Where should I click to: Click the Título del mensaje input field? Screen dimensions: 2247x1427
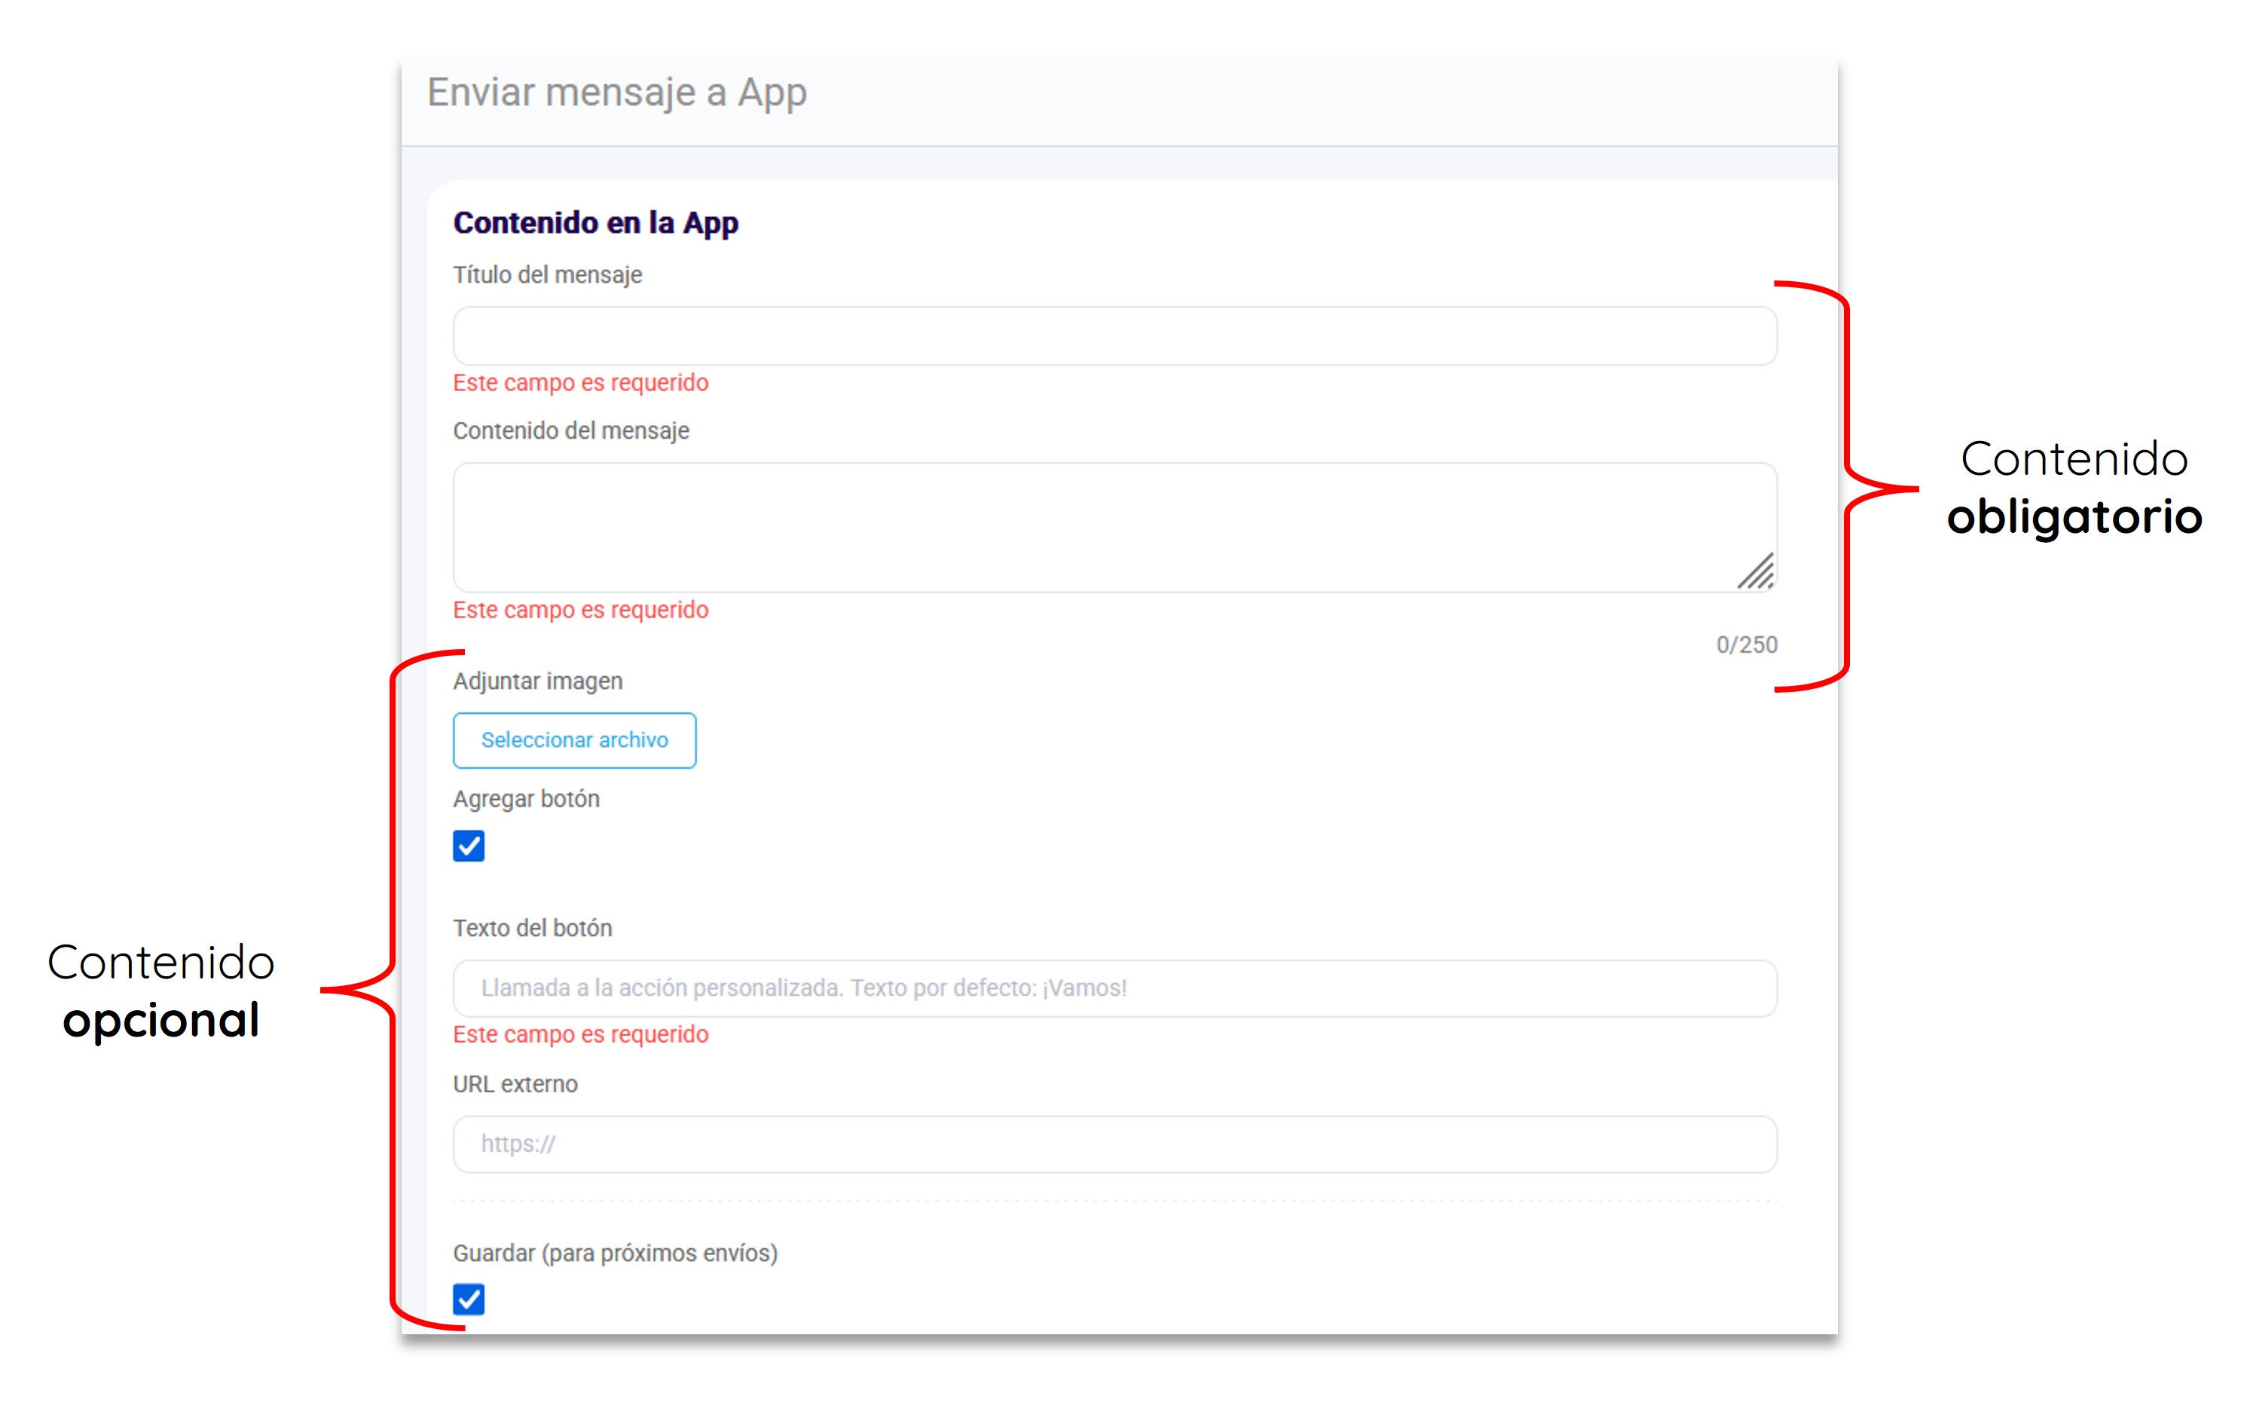pyautogui.click(x=1114, y=336)
